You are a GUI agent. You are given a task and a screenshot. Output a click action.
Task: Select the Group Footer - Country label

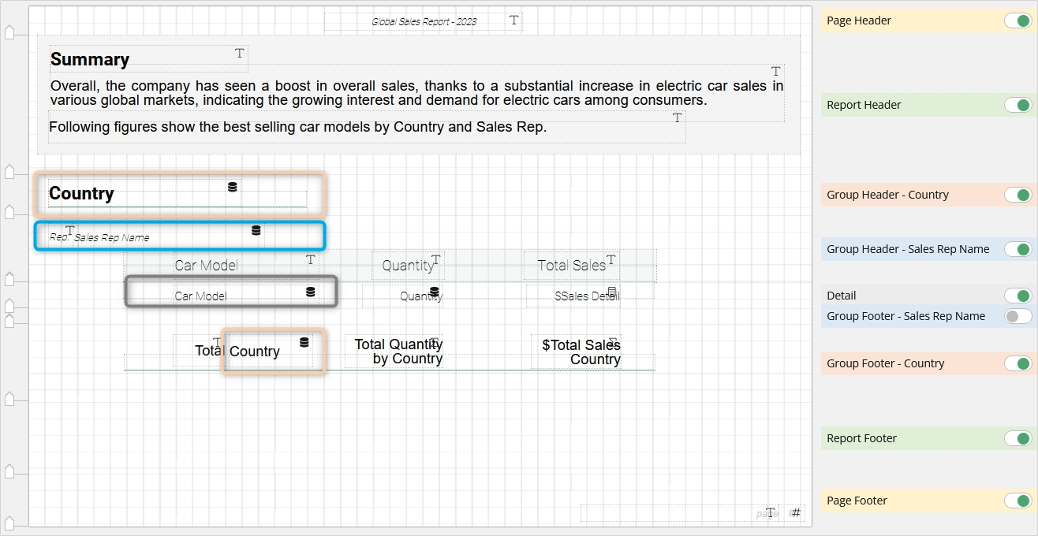[885, 363]
